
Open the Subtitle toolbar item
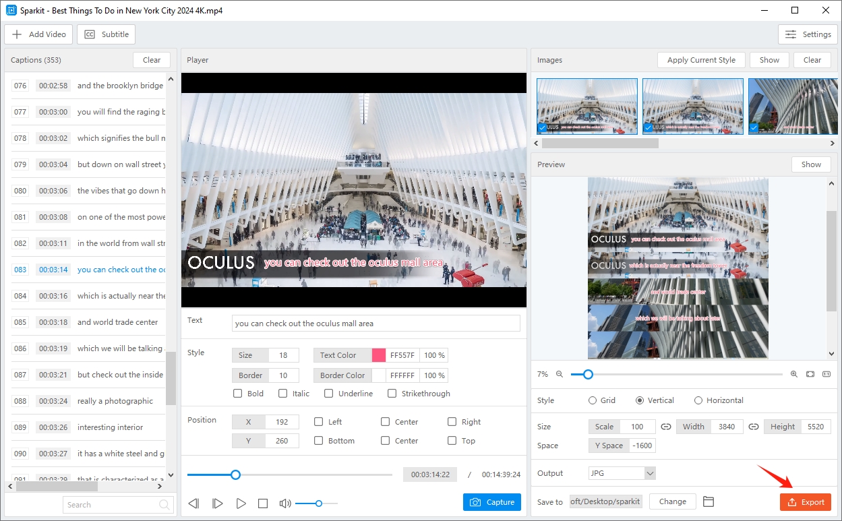click(107, 34)
